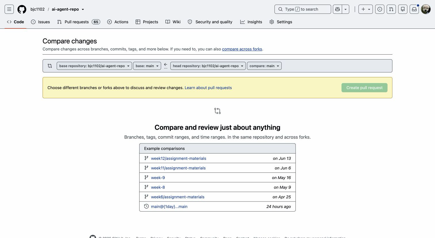Image resolution: width=435 pixels, height=238 pixels.
Task: Open week12/assignment-materials comparison
Action: pyautogui.click(x=178, y=158)
